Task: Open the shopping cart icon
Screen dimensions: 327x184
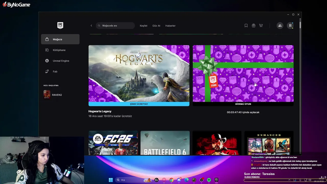Action: coord(261,26)
